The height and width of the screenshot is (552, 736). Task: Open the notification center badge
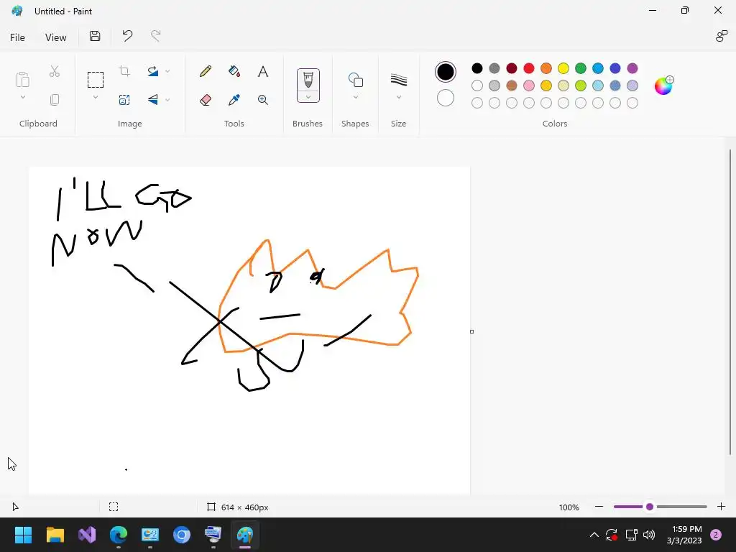[716, 535]
